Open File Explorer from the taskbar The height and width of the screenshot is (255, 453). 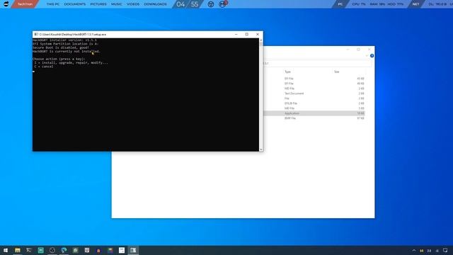tap(17, 250)
